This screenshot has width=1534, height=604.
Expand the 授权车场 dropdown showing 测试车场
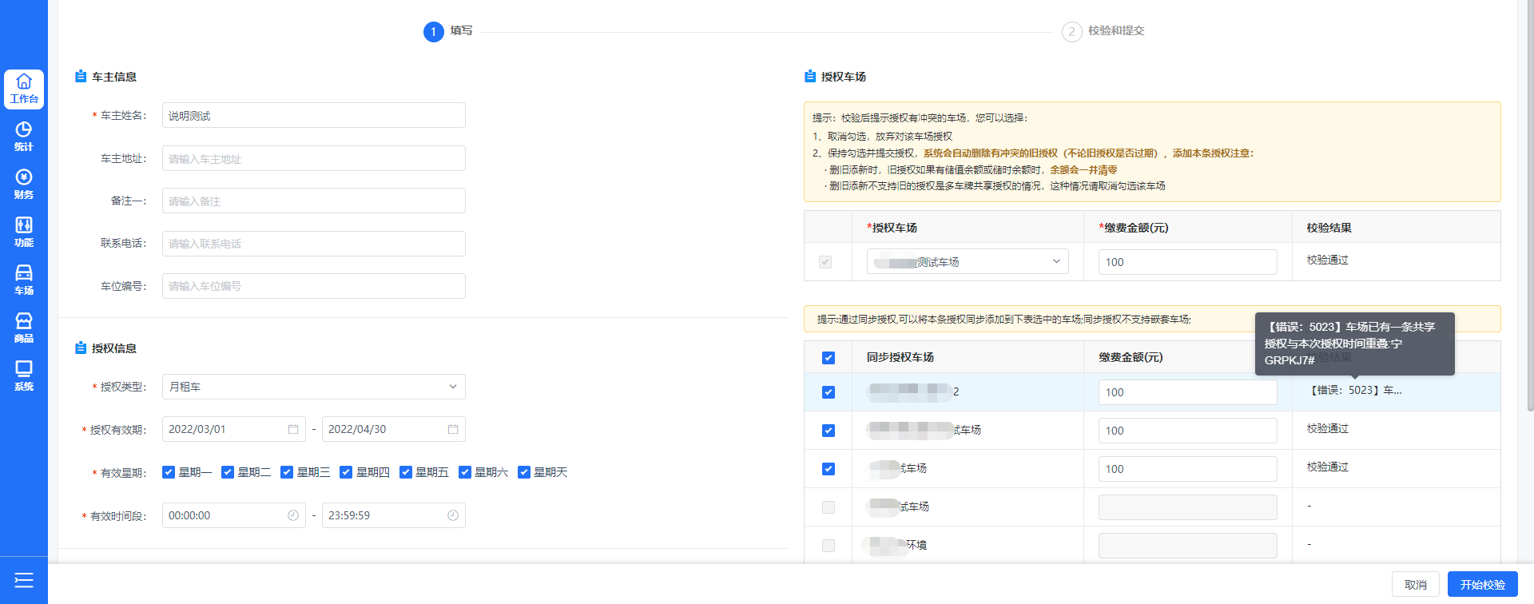[968, 261]
